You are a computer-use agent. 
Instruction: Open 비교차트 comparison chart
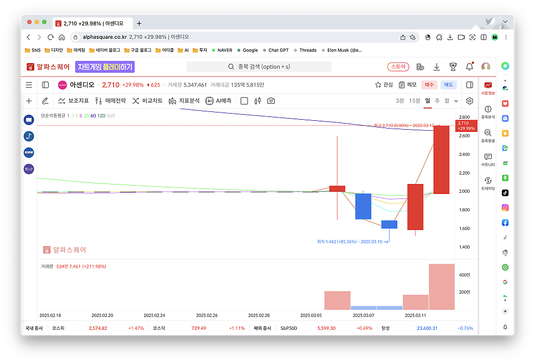(x=147, y=101)
